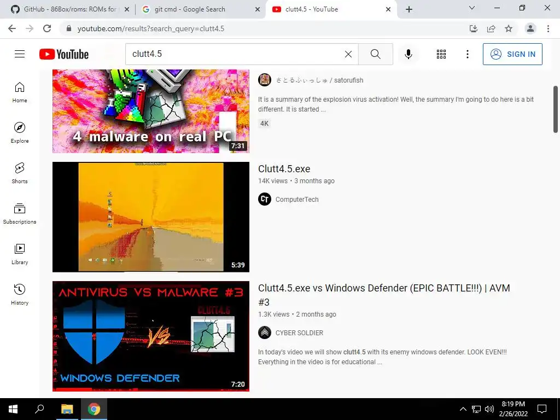Open 'Clutt4.5.exe vs Windows Defender' title
The width and height of the screenshot is (560, 420).
point(384,295)
